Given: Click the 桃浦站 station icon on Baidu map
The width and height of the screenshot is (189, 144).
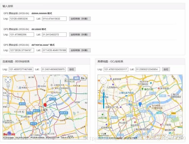Looking at the screenshot, I should [20, 87].
